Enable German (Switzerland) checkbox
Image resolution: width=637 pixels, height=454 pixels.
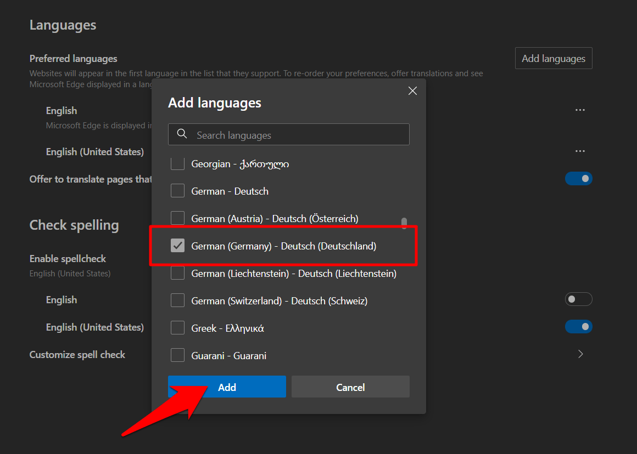point(177,300)
